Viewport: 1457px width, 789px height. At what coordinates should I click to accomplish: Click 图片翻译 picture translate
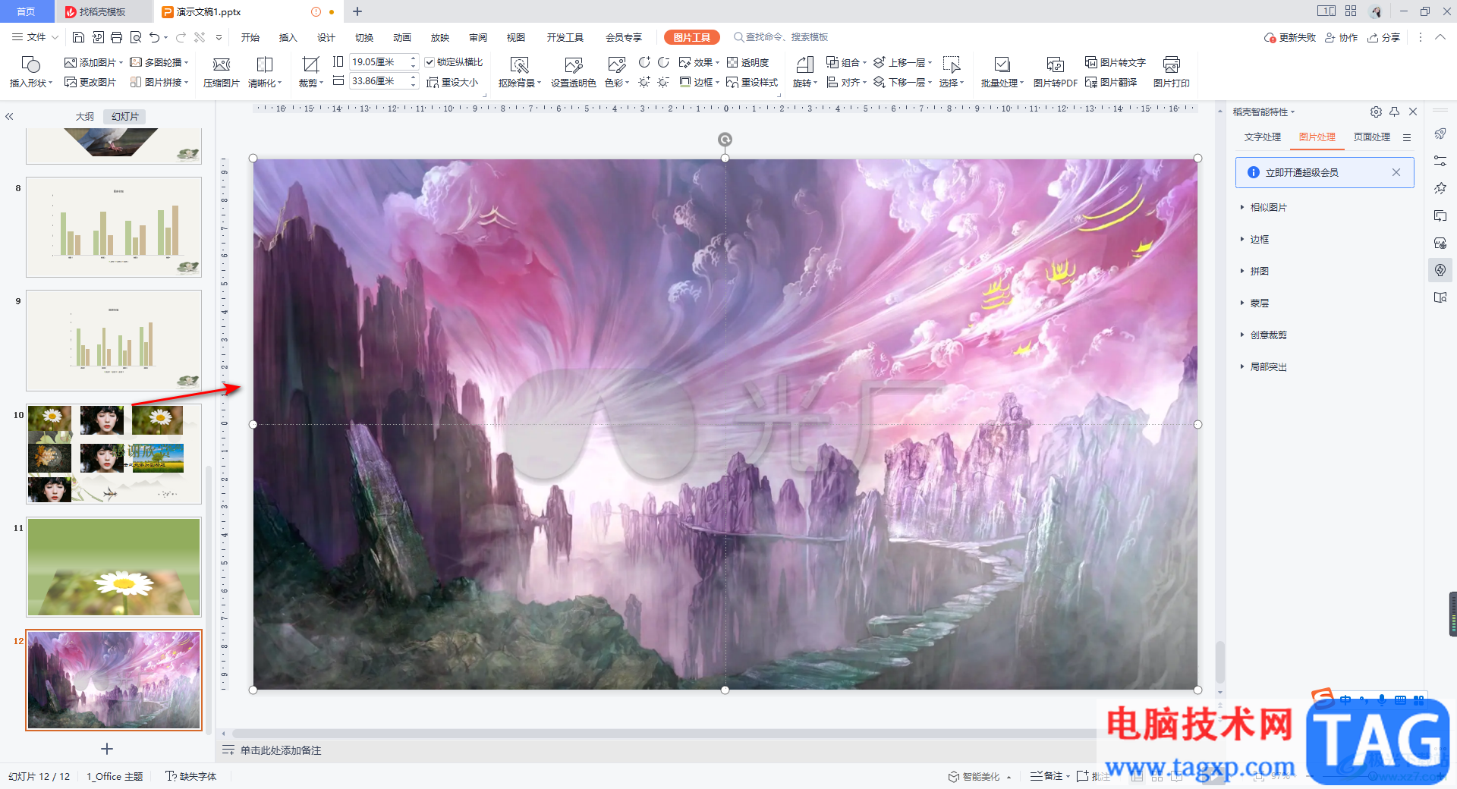point(1111,82)
